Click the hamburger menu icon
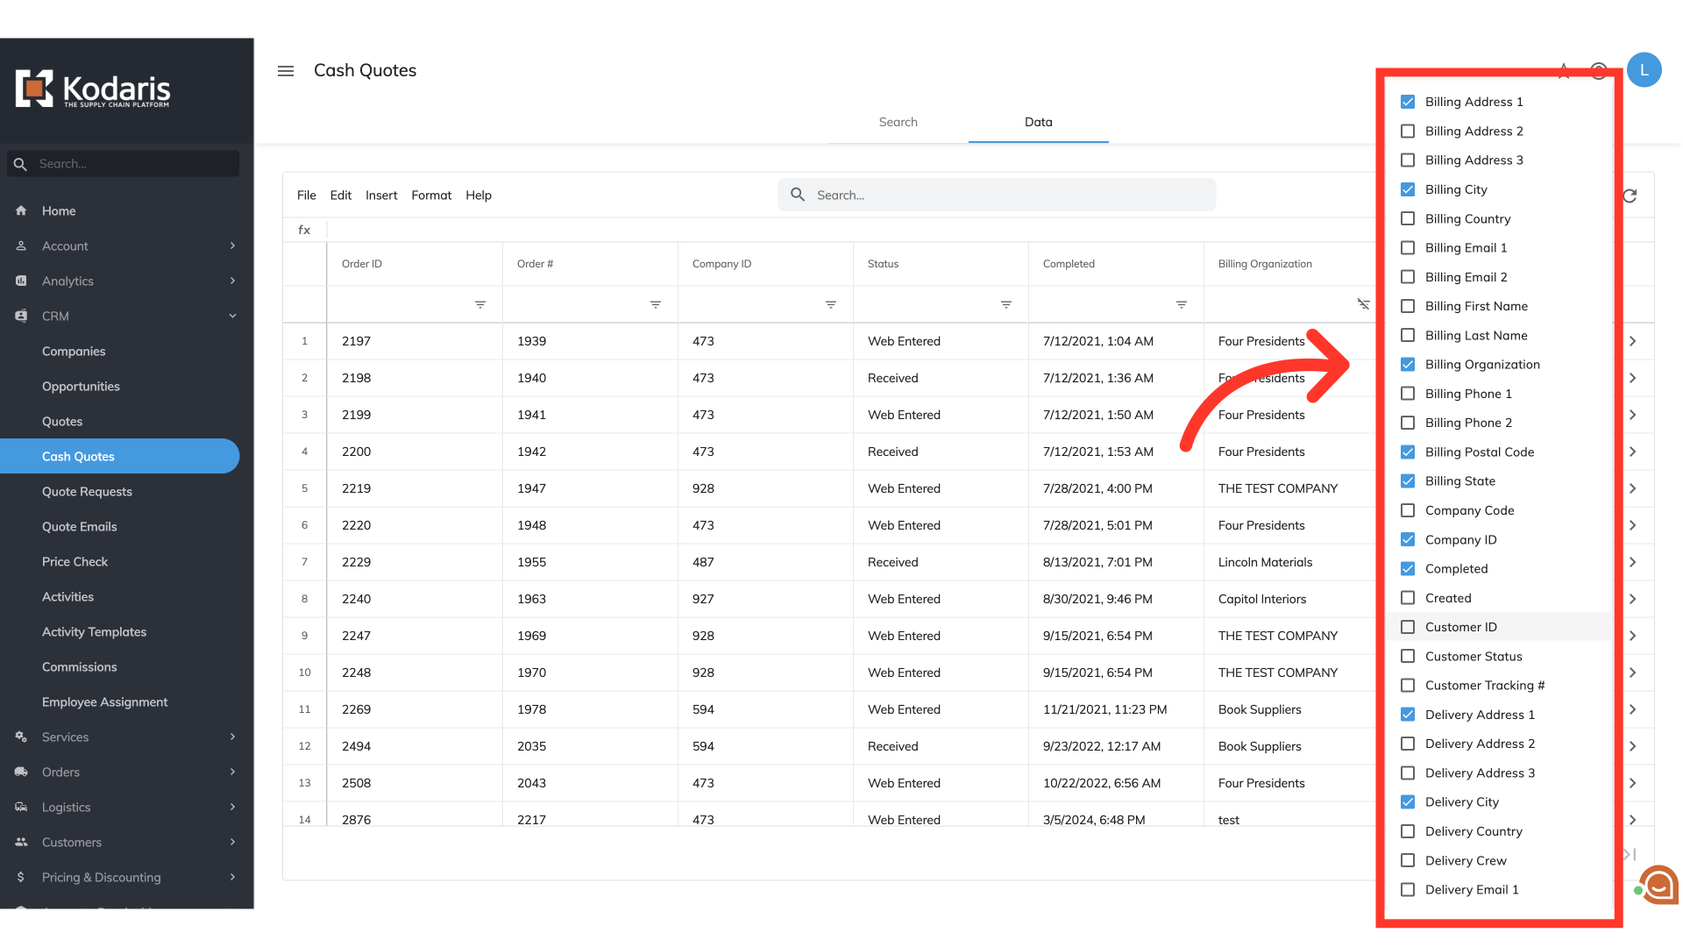The image size is (1683, 947). (286, 71)
